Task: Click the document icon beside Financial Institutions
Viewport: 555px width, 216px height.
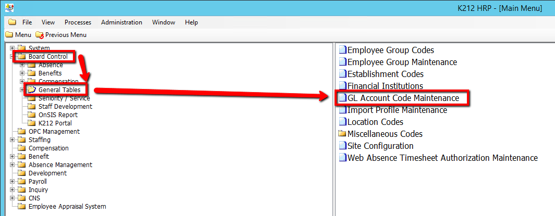Action: (x=342, y=86)
